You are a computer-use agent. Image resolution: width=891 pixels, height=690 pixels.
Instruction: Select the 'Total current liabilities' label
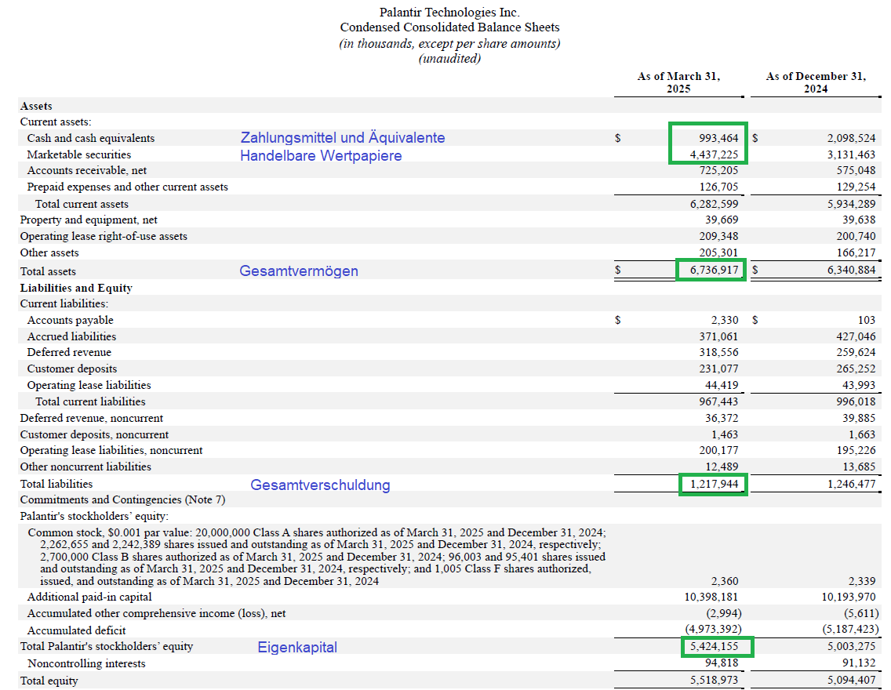pyautogui.click(x=90, y=401)
